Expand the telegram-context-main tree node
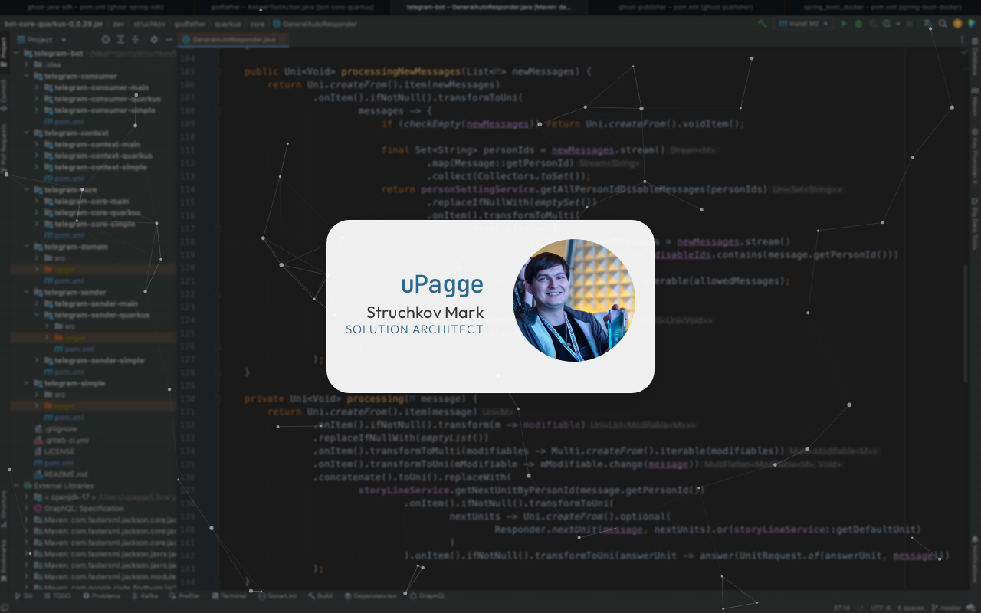This screenshot has height=613, width=981. (36, 145)
